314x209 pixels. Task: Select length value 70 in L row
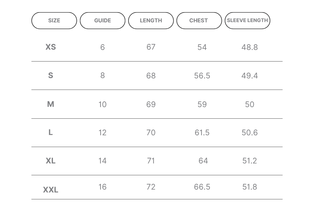tap(151, 133)
